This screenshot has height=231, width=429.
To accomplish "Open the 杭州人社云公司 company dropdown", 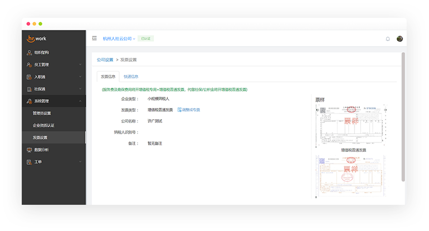I will pyautogui.click(x=119, y=38).
